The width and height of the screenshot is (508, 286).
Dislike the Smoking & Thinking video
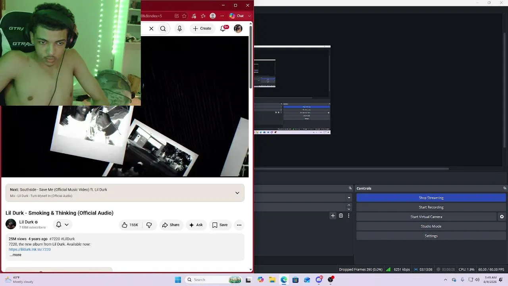tap(149, 225)
